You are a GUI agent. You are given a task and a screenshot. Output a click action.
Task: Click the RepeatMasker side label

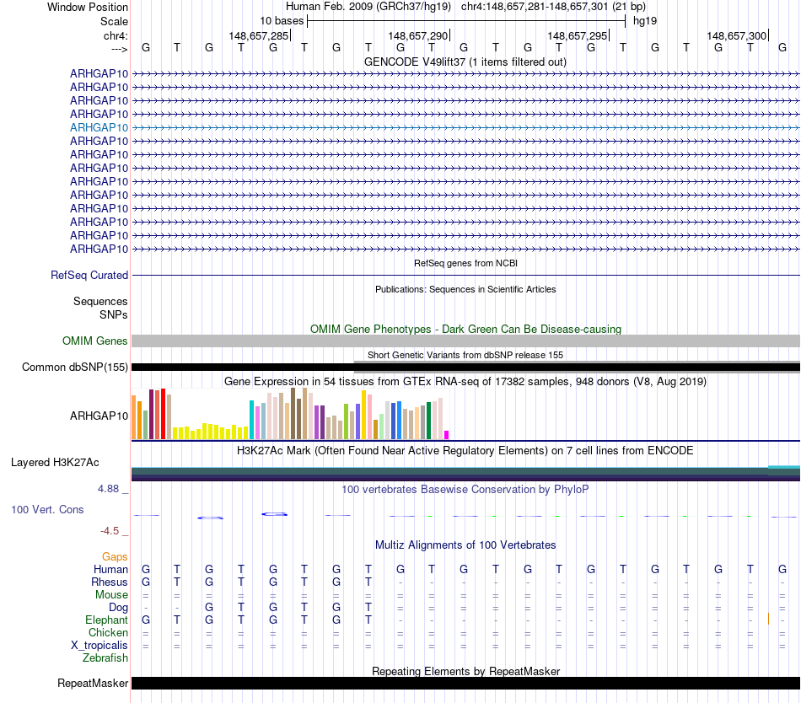[x=93, y=683]
